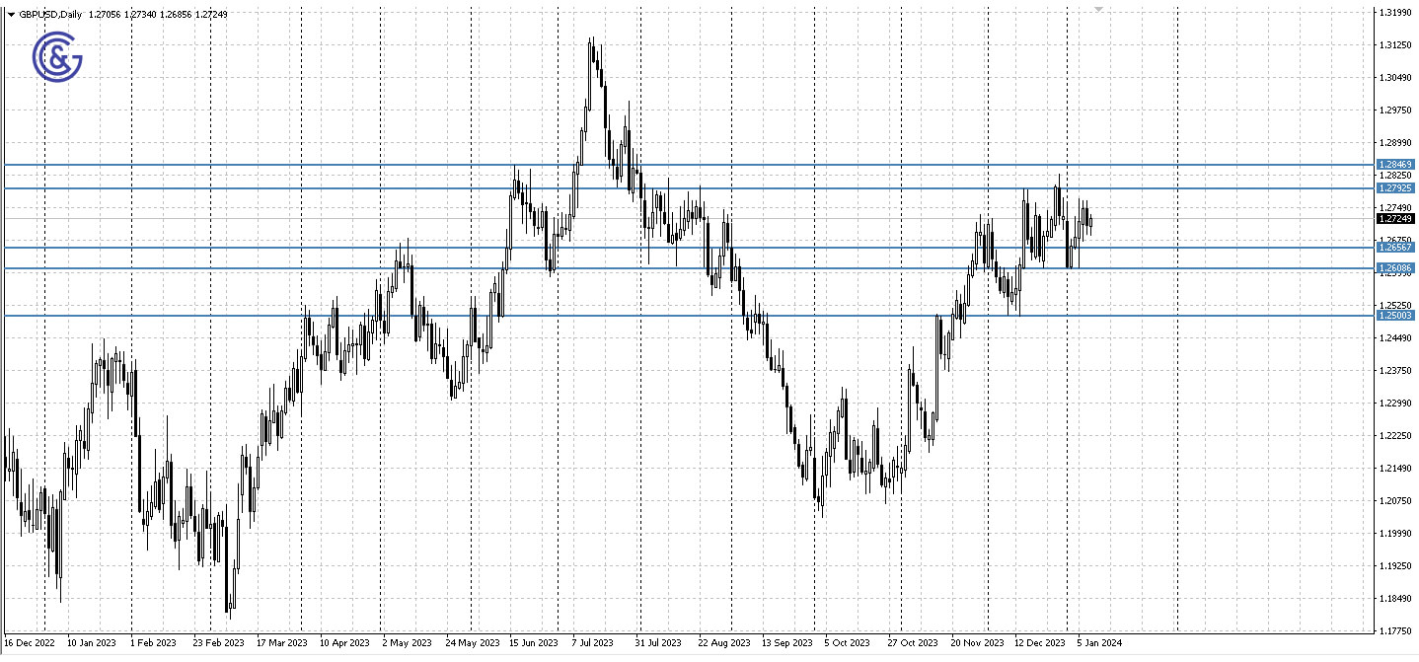Select the 1.27925 horizontal line label
This screenshot has height=662, width=1419.
click(1394, 187)
